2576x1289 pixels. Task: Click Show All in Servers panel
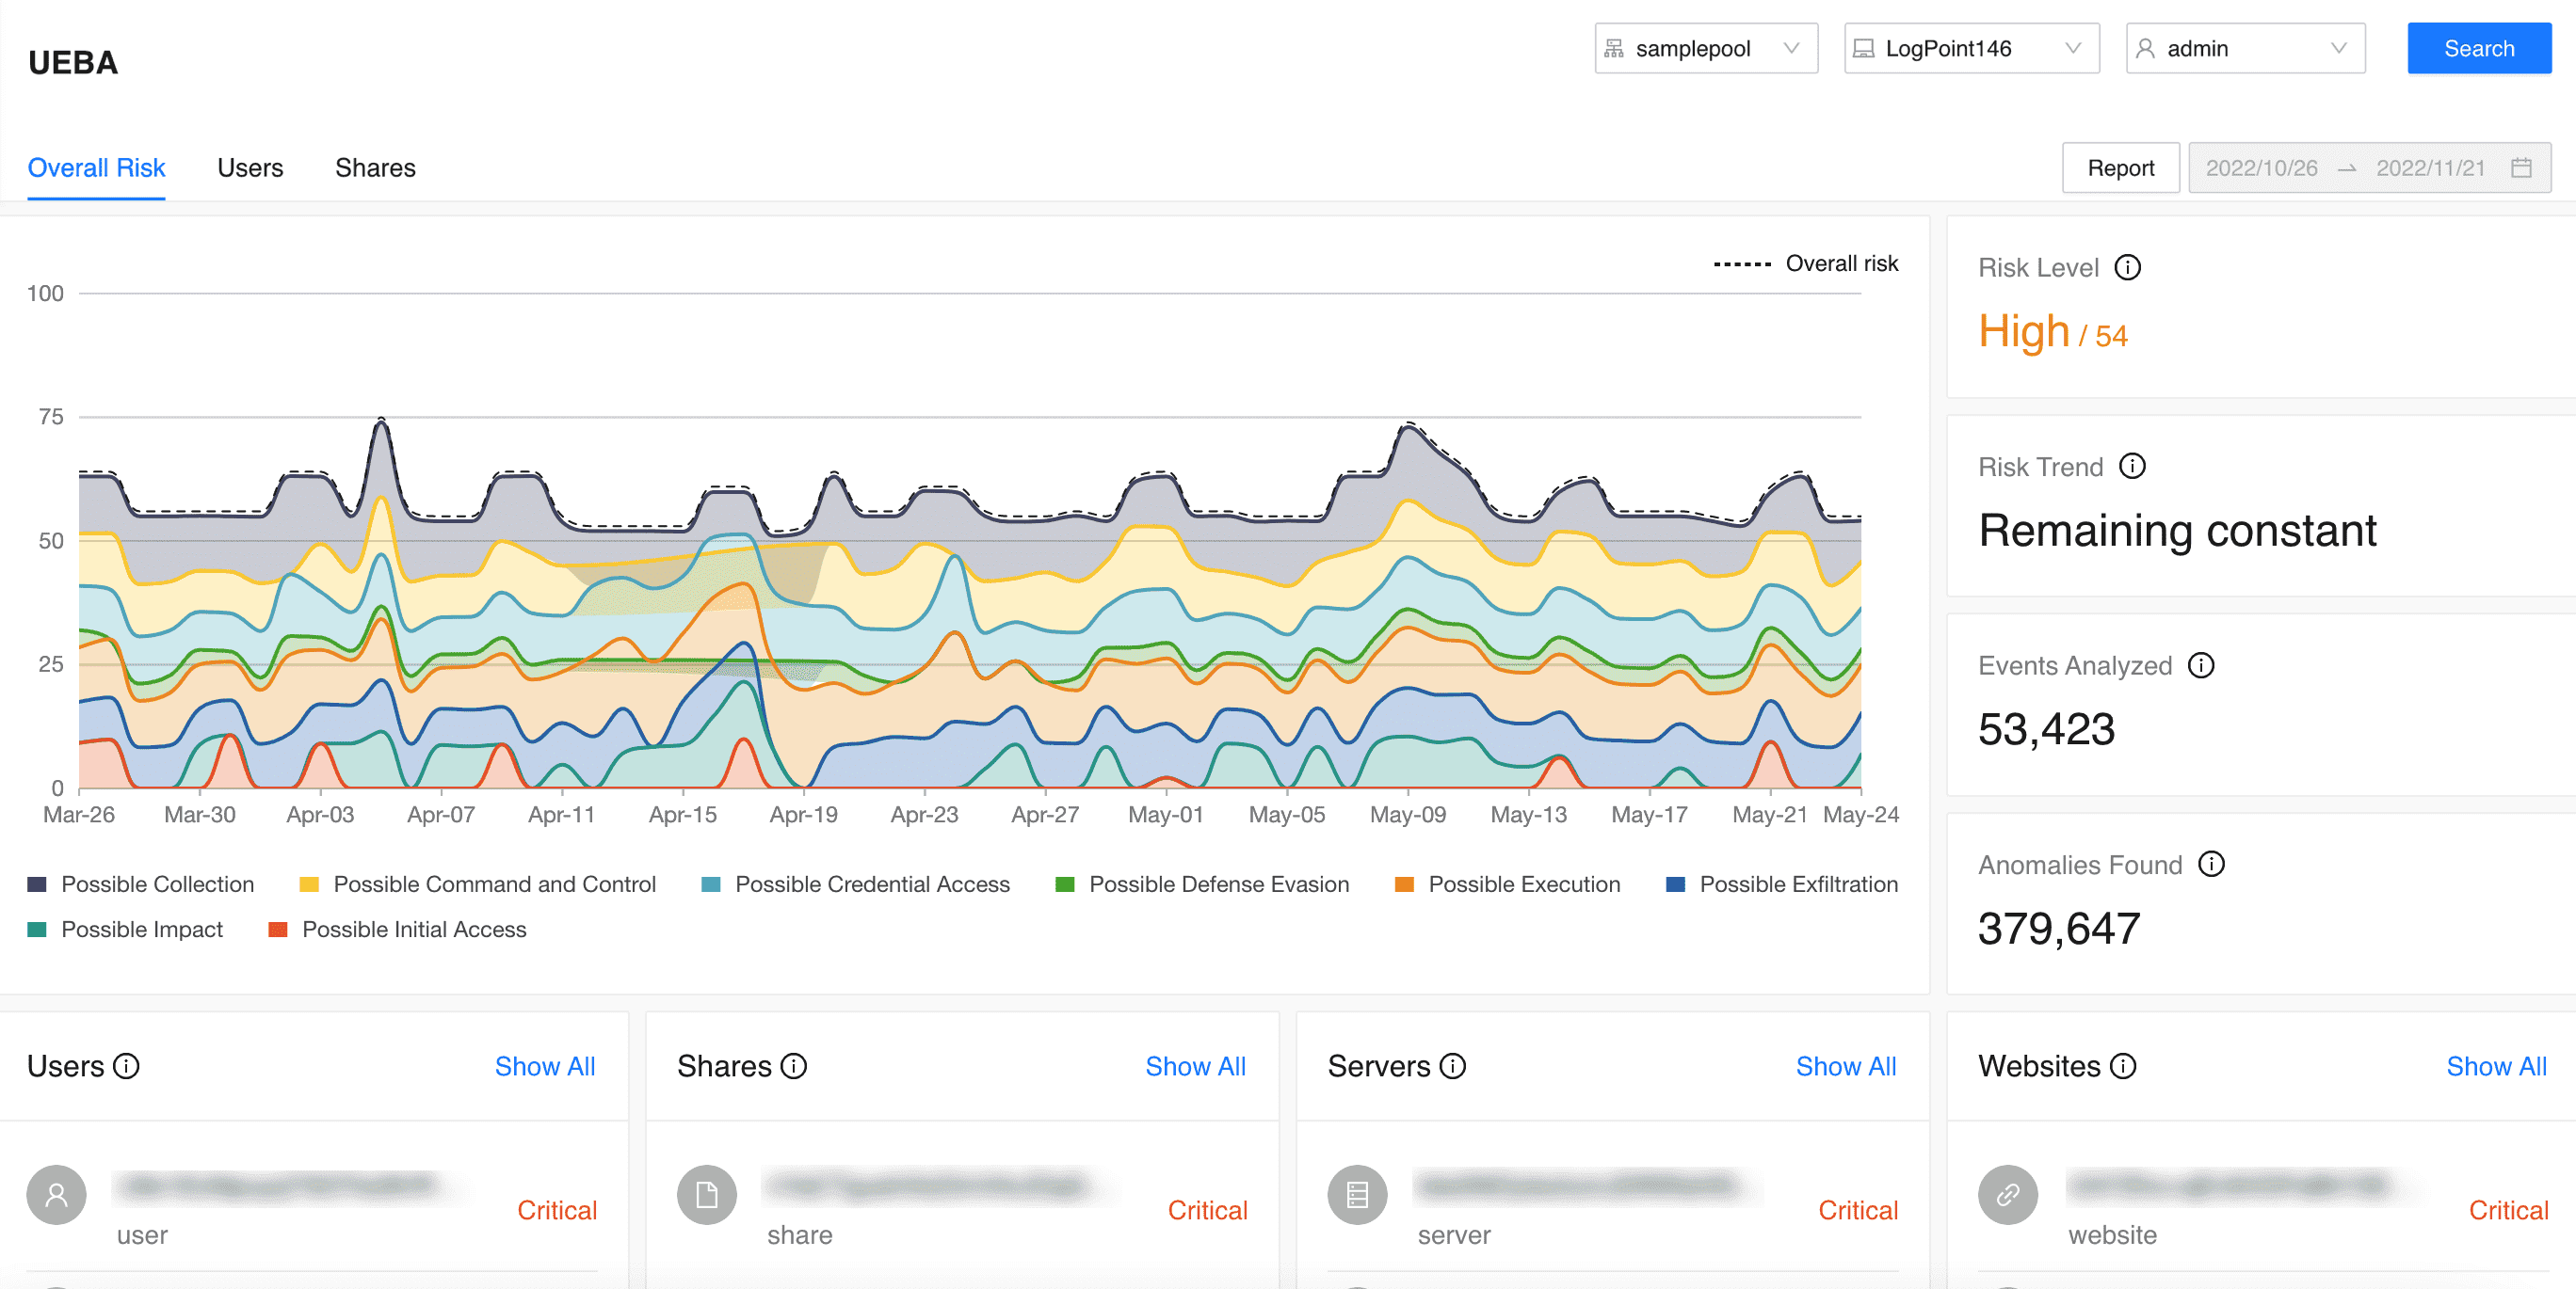coord(1845,1066)
